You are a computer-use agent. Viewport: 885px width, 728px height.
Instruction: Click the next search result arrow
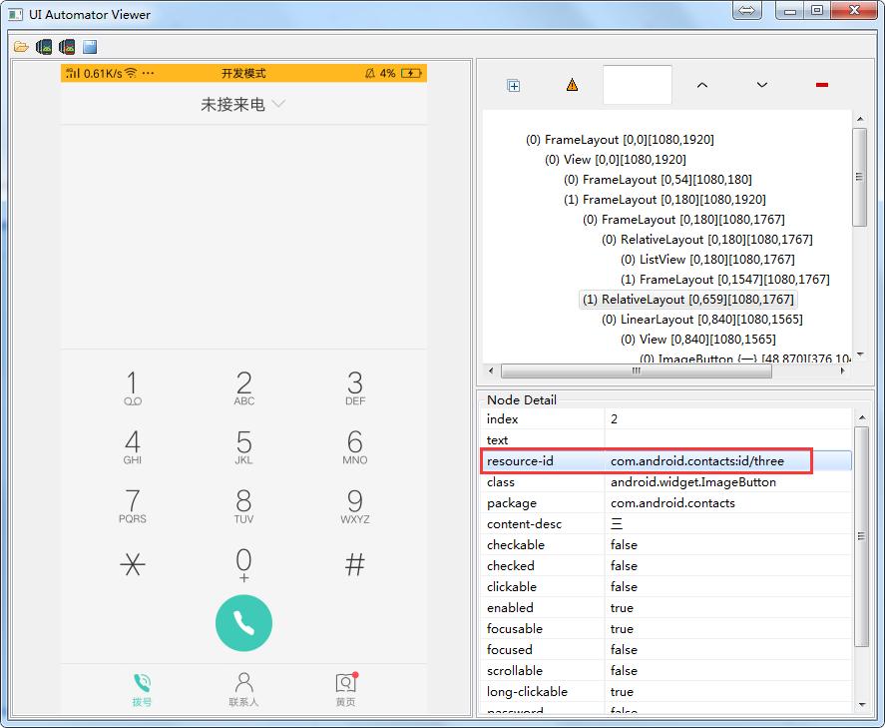point(761,85)
